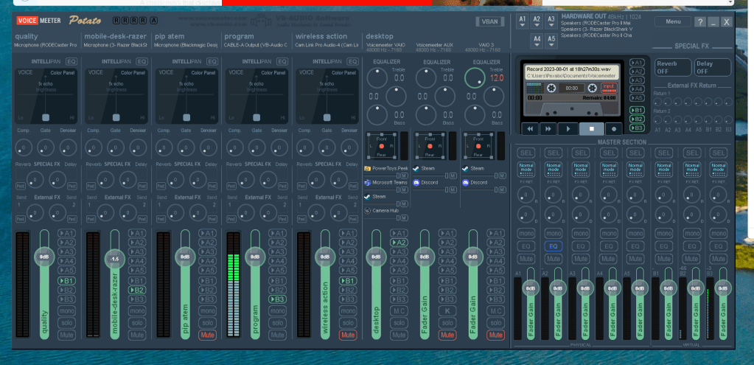Click the Post button under quality Reverb

(21, 186)
